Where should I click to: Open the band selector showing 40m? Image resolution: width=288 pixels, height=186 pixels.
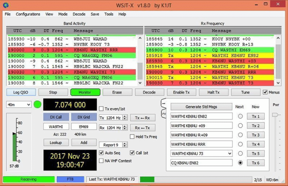click(x=19, y=104)
